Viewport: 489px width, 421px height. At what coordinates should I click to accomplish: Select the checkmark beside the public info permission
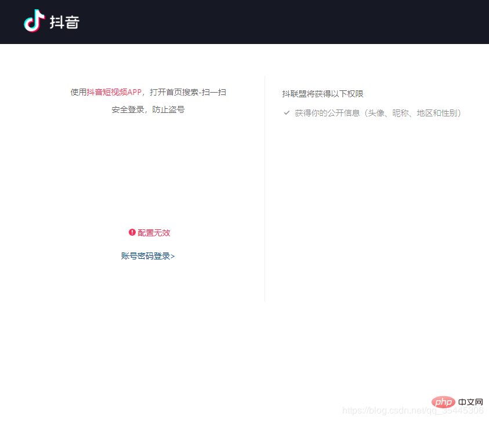[287, 113]
